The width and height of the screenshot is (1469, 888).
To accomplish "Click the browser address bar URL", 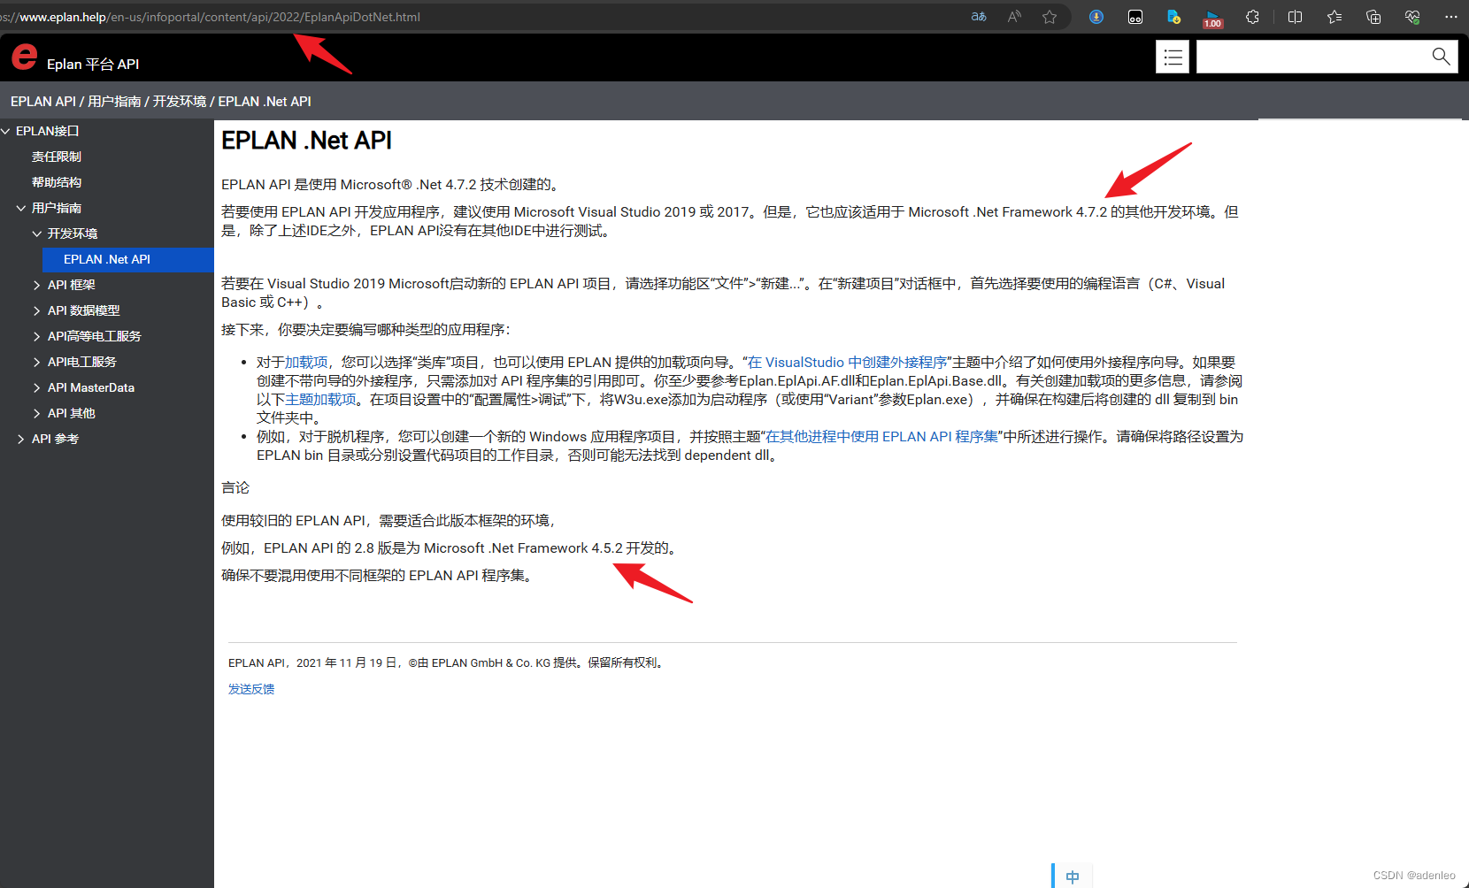I will point(211,17).
